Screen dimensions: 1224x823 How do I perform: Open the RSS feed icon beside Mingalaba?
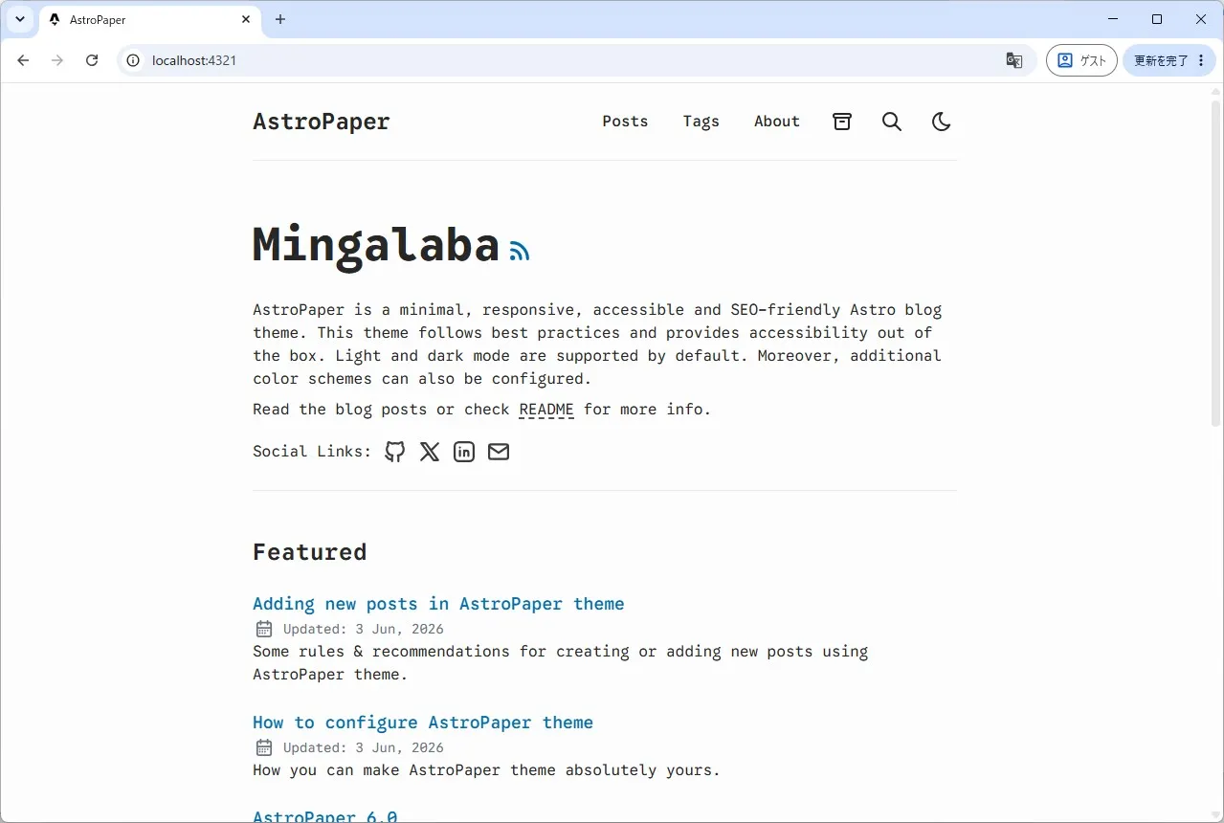520,251
